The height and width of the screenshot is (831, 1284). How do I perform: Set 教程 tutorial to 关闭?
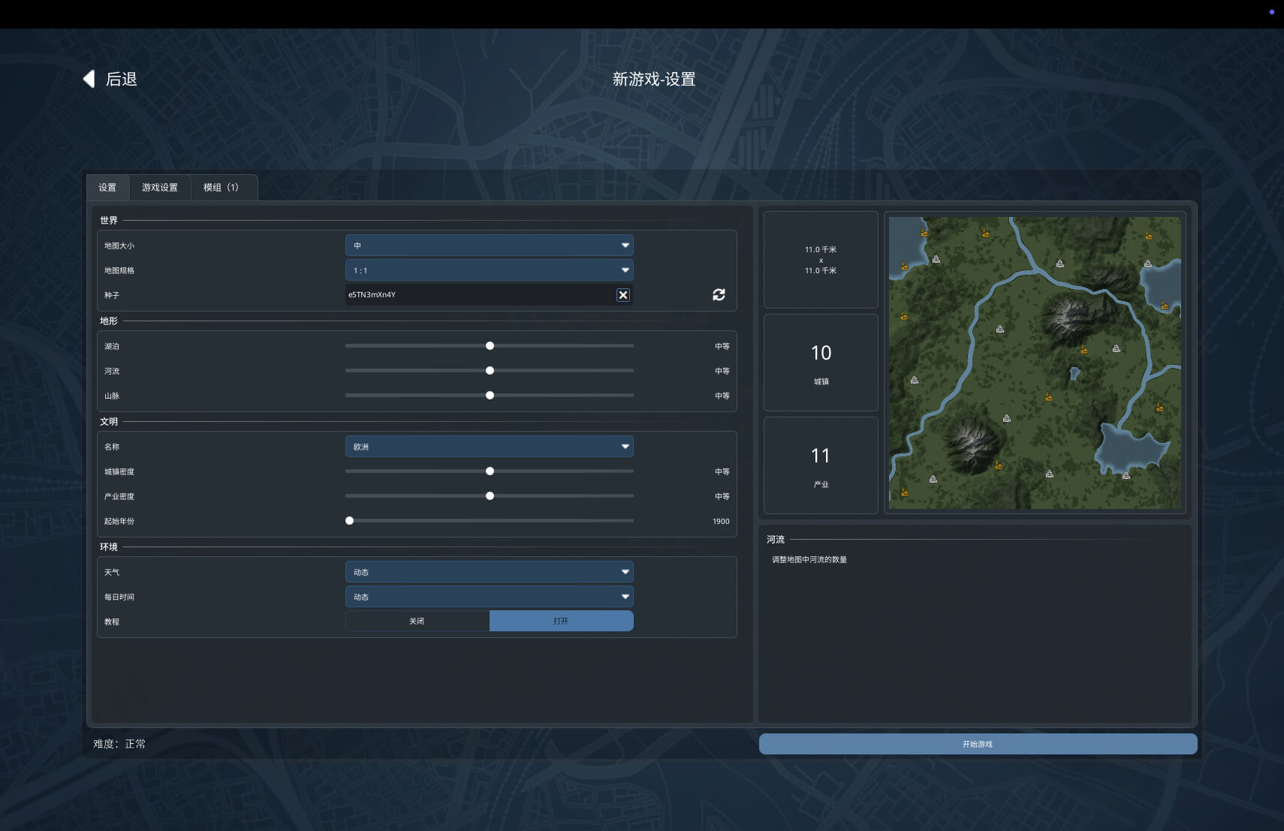point(417,621)
